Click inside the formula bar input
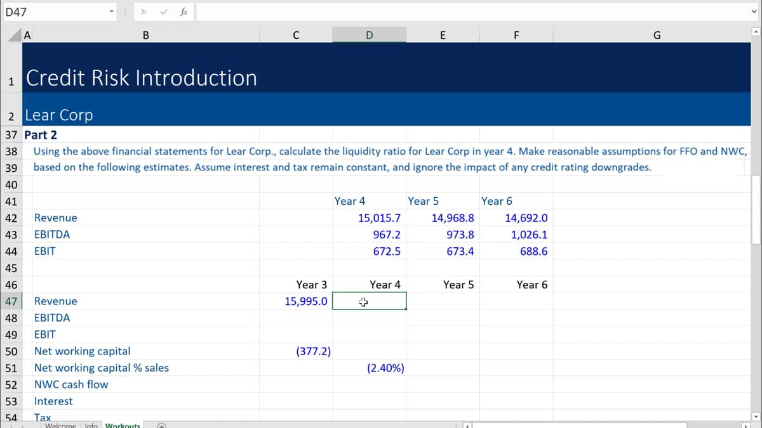Screen dimensions: 762x428 471,11
